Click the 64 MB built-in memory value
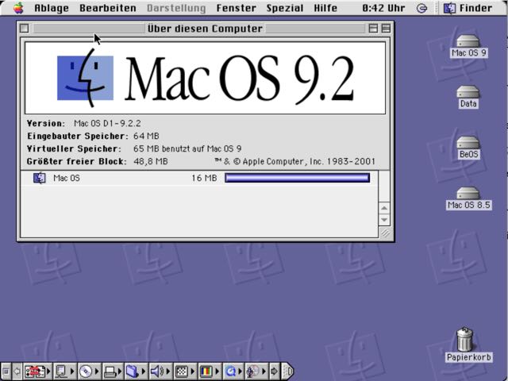 coord(146,136)
